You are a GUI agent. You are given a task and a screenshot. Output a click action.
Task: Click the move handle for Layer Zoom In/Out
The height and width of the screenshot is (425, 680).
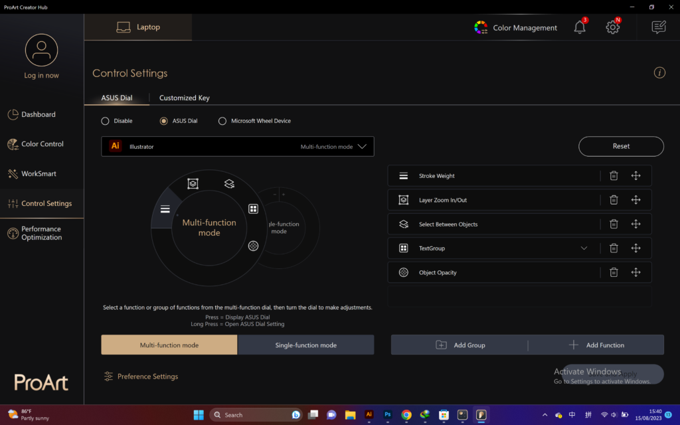point(636,200)
